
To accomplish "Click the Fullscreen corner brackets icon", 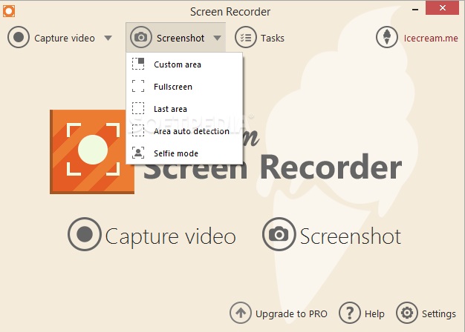I will (x=138, y=86).
